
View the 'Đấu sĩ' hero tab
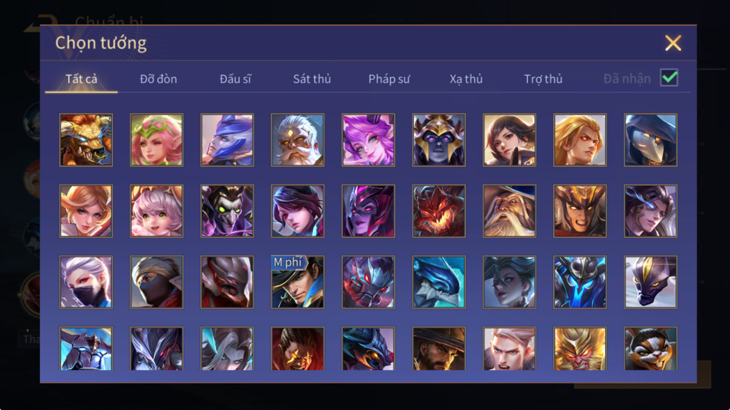point(235,79)
